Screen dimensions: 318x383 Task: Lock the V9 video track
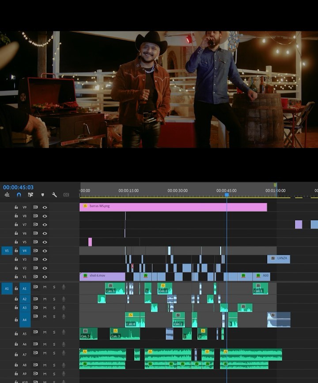tap(16, 207)
